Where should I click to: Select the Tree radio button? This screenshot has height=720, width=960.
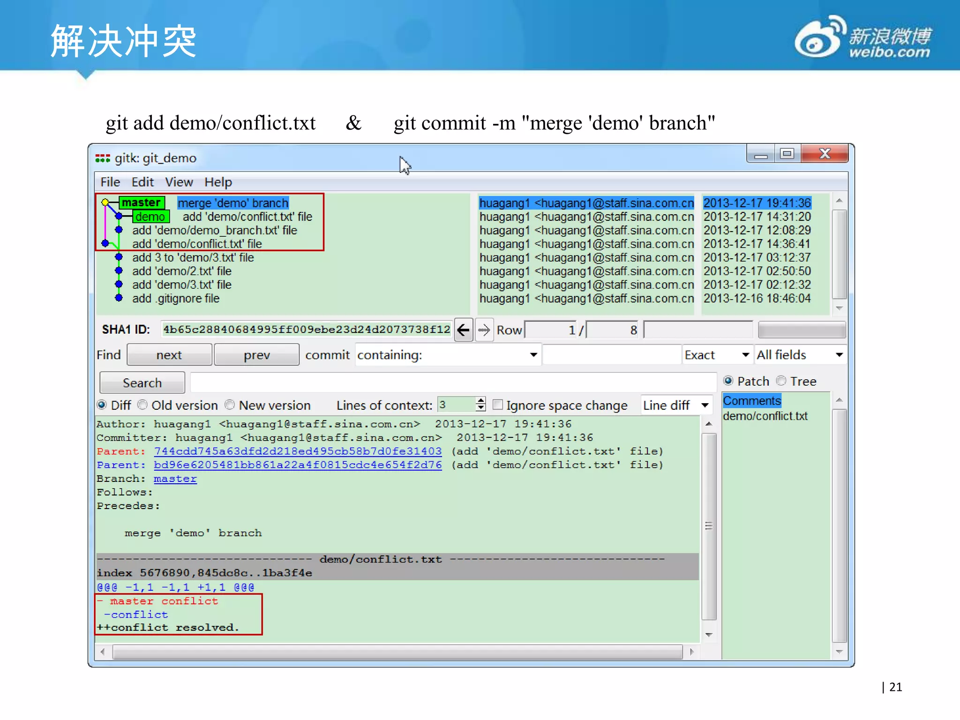pyautogui.click(x=781, y=381)
